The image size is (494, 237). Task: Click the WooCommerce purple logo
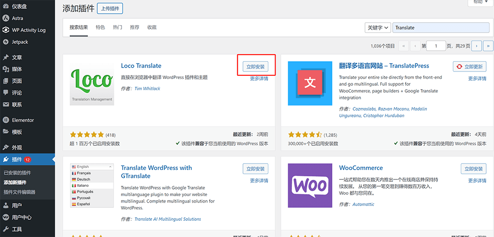[310, 185]
